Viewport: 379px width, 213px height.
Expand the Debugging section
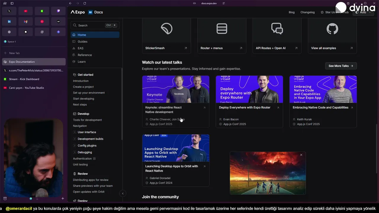pos(83,152)
